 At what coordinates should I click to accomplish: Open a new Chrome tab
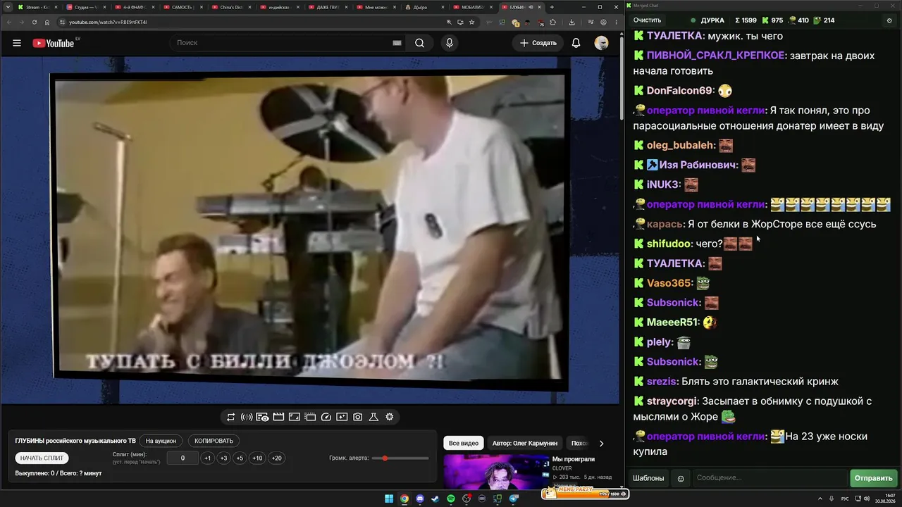pyautogui.click(x=552, y=7)
